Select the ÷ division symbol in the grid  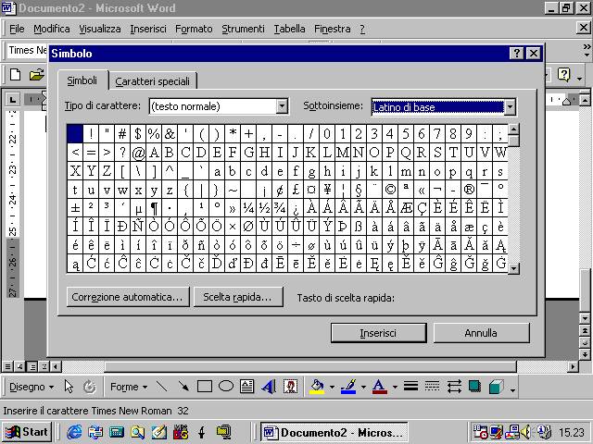(x=296, y=244)
